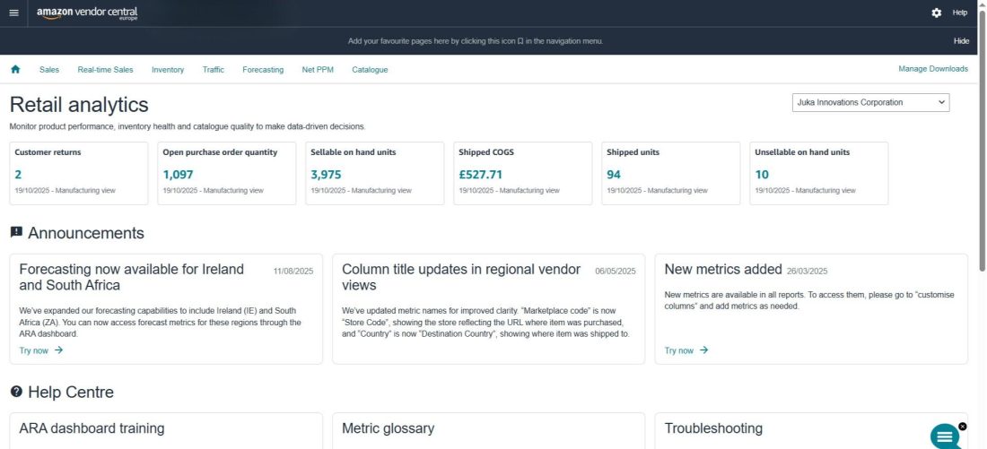This screenshot has width=987, height=449.
Task: Go to the Inventory tab
Action: coord(168,70)
